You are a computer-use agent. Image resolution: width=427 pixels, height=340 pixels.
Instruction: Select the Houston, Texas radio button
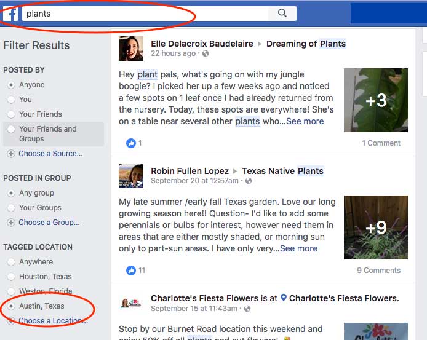pos(11,277)
